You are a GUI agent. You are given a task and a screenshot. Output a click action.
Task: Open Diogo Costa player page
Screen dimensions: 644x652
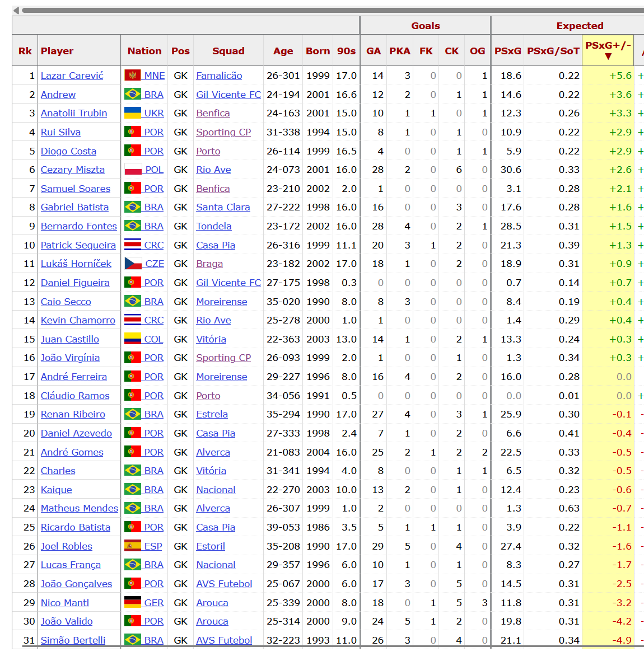(x=68, y=151)
